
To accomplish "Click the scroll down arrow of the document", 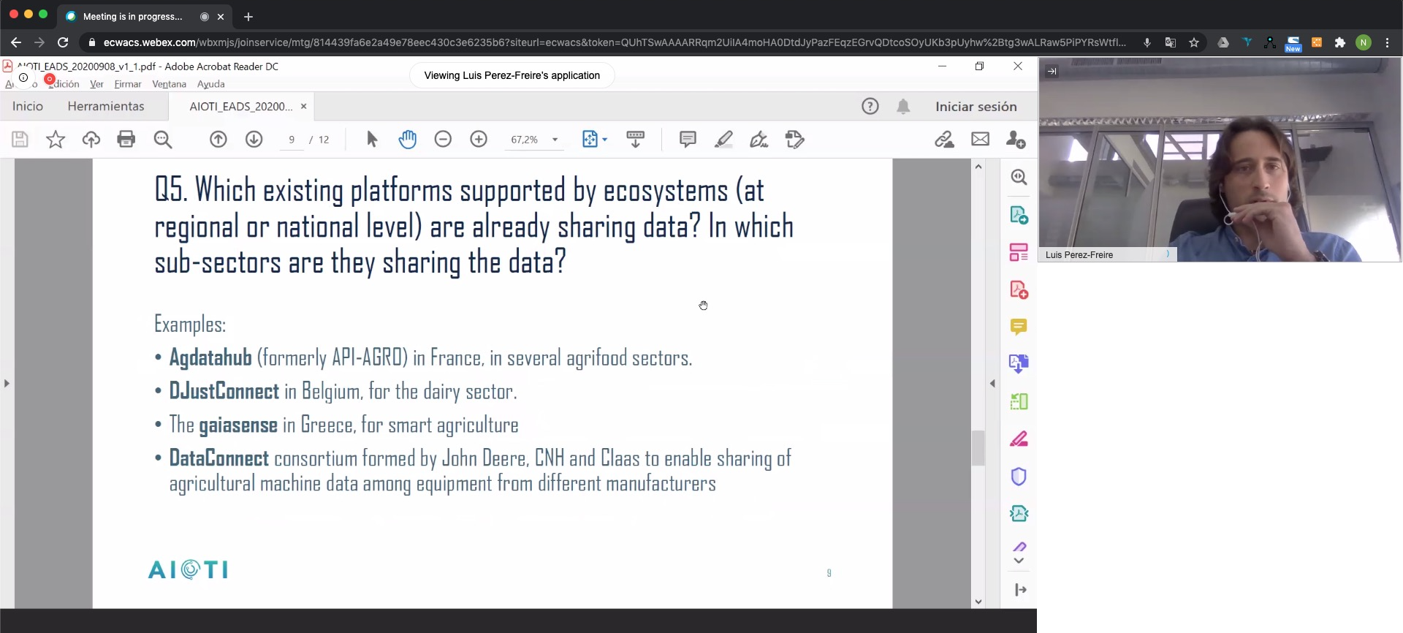I will click(x=978, y=602).
